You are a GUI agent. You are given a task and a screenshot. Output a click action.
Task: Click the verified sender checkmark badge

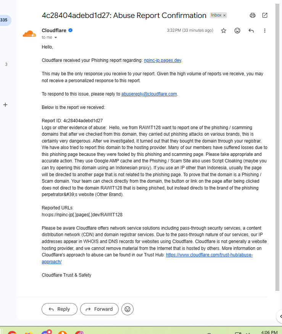pyautogui.click(x=70, y=30)
